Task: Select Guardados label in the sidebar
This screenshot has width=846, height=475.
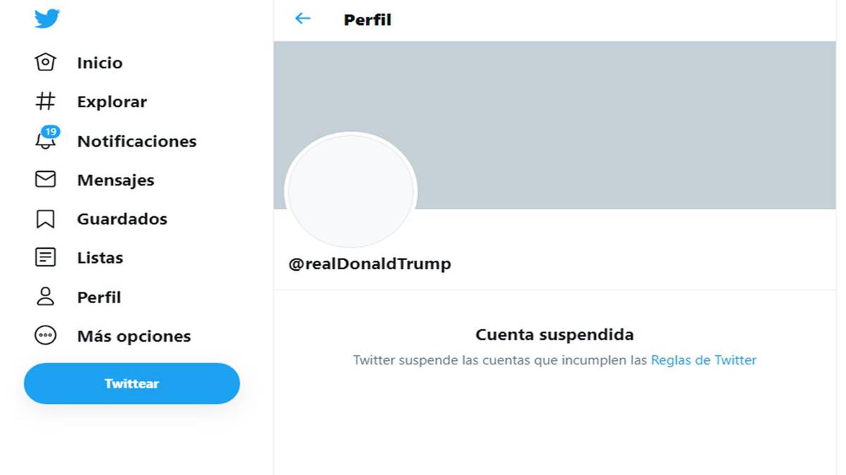Action: tap(122, 219)
